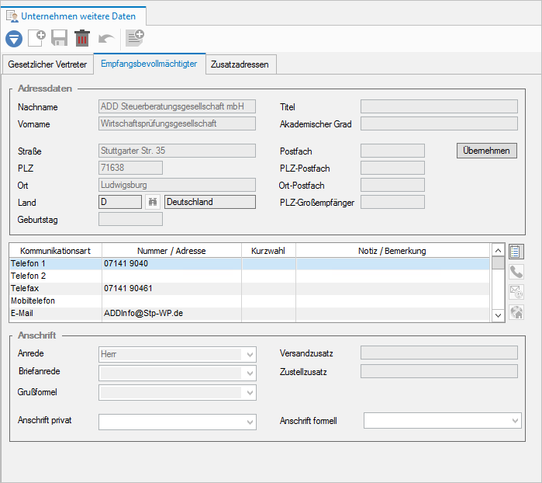
Task: Click the Deutschland country name field
Action: (210, 202)
